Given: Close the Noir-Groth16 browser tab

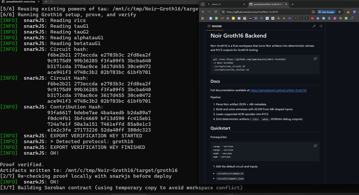Looking at the screenshot, I should tap(287, 4).
